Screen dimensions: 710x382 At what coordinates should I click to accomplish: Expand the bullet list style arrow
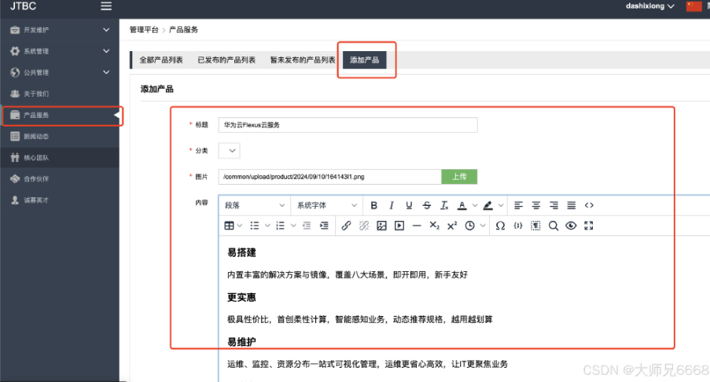267,226
